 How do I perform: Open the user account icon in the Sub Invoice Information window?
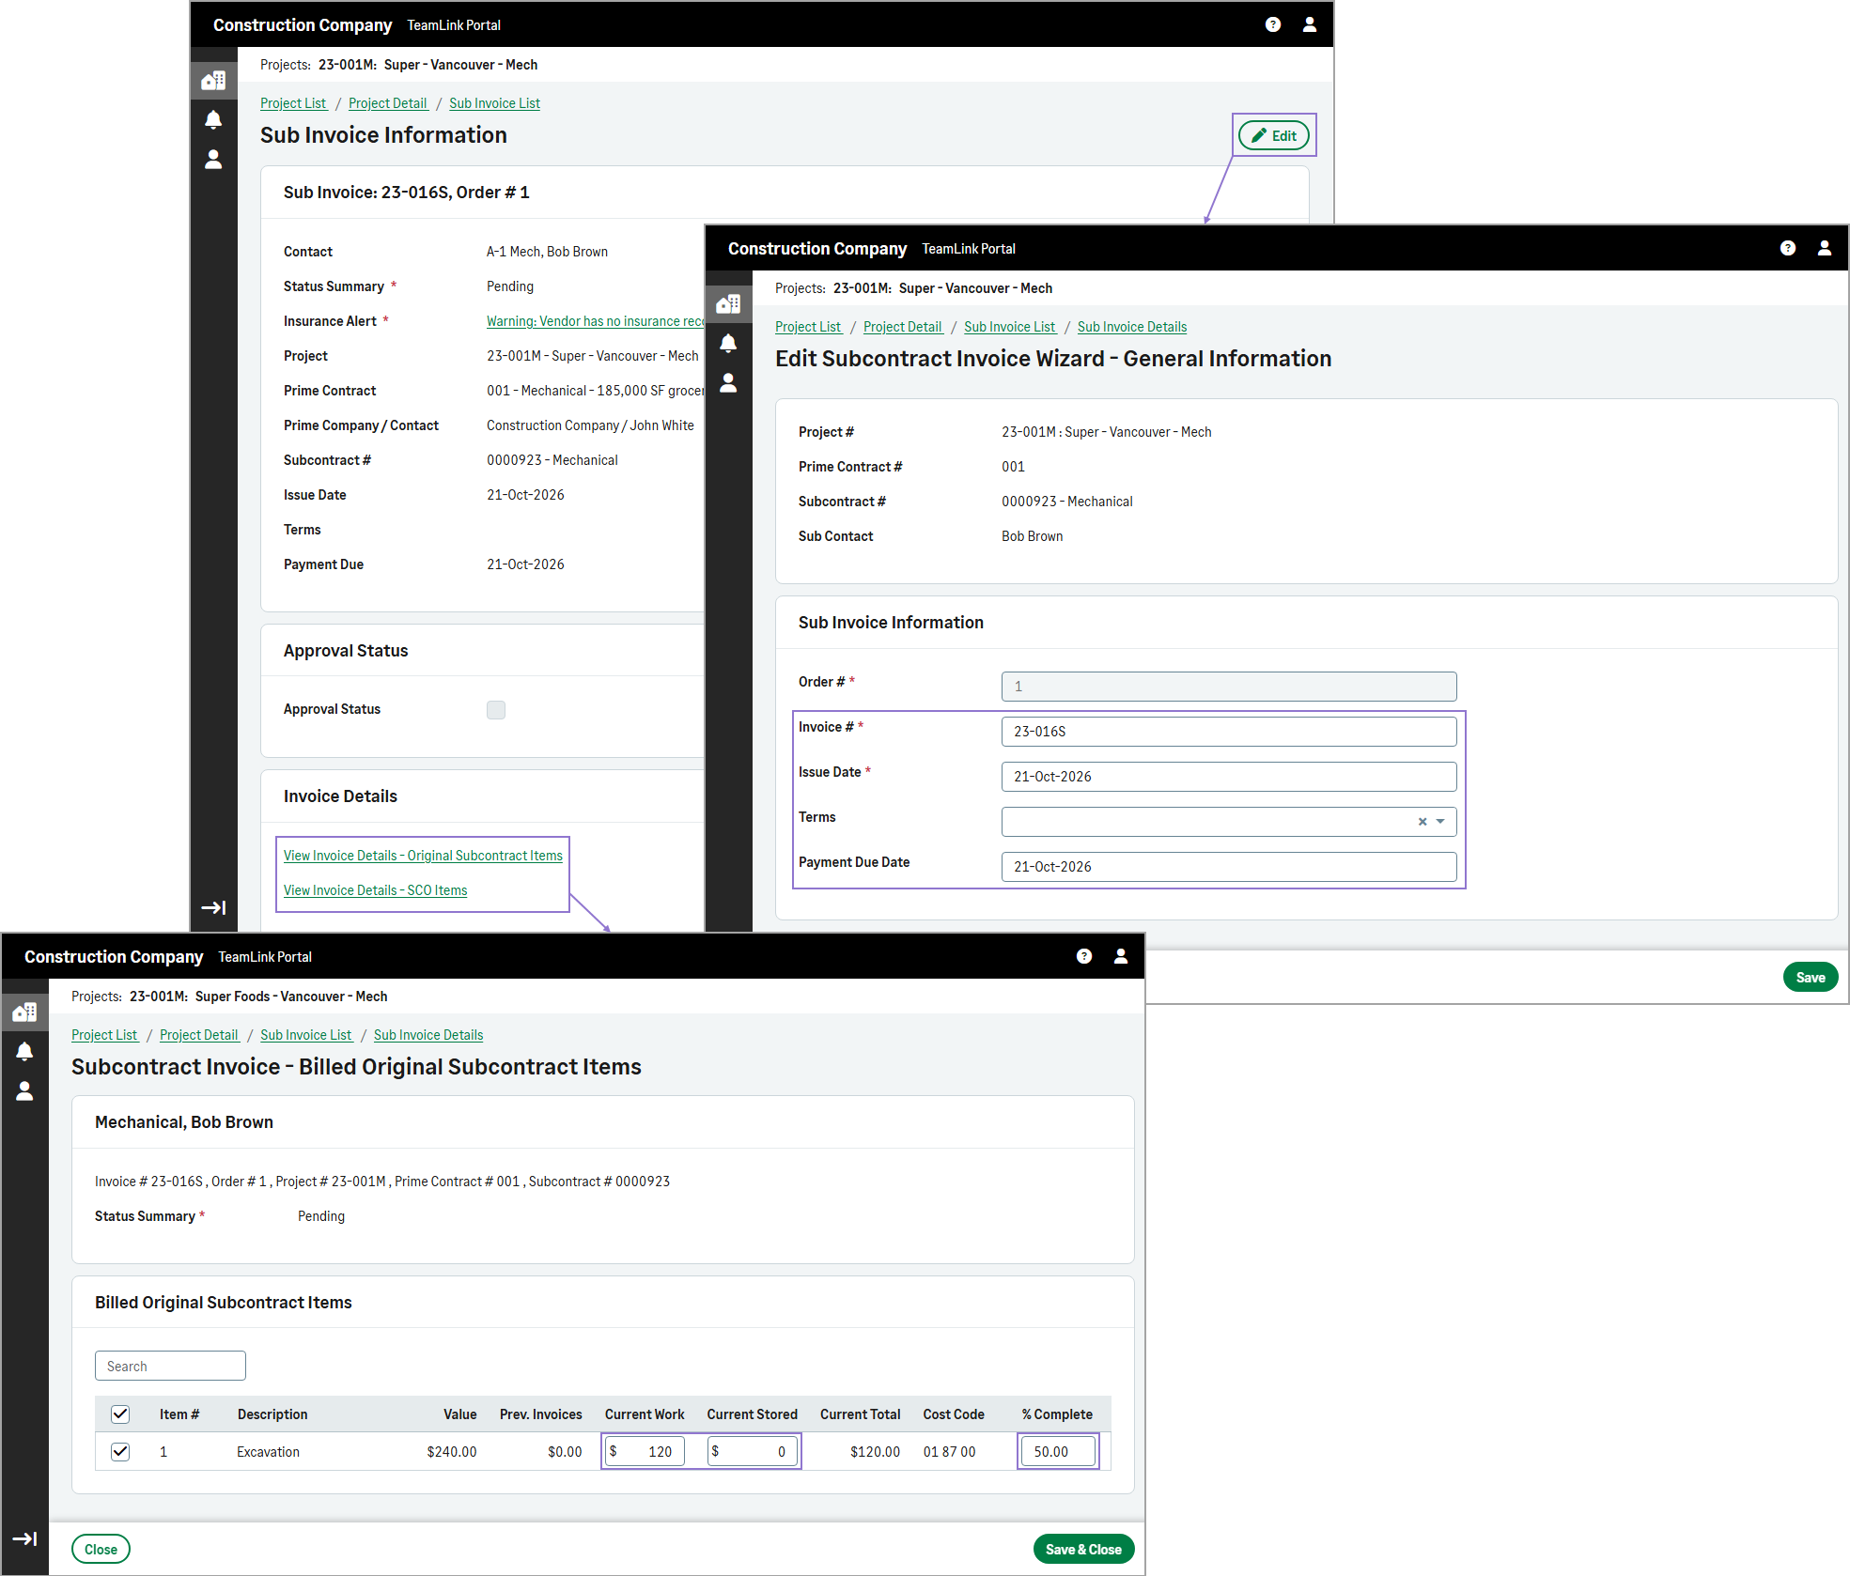[1310, 24]
